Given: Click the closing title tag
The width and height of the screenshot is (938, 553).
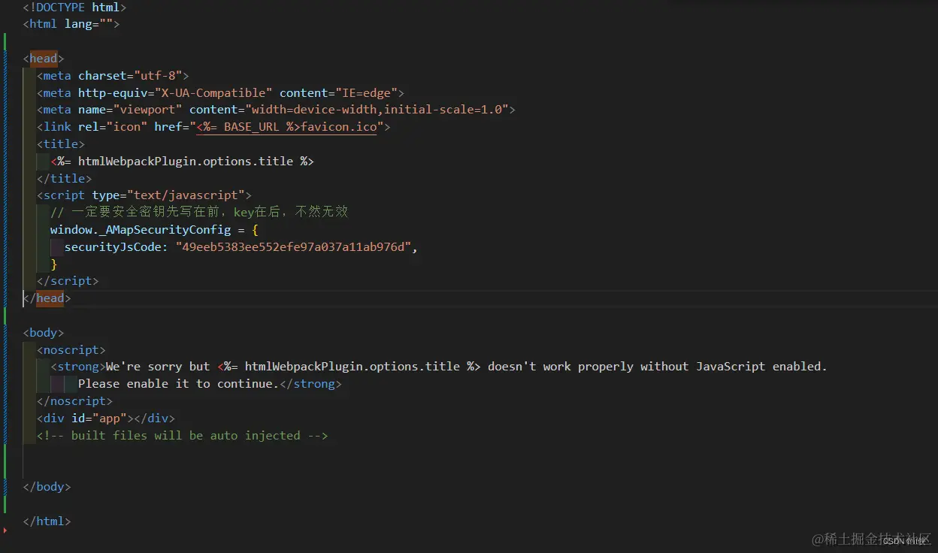Looking at the screenshot, I should [x=65, y=179].
